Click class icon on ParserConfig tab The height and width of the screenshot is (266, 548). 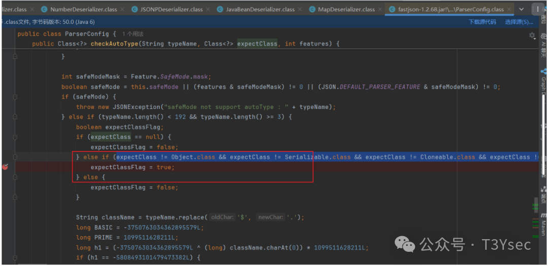[392, 10]
